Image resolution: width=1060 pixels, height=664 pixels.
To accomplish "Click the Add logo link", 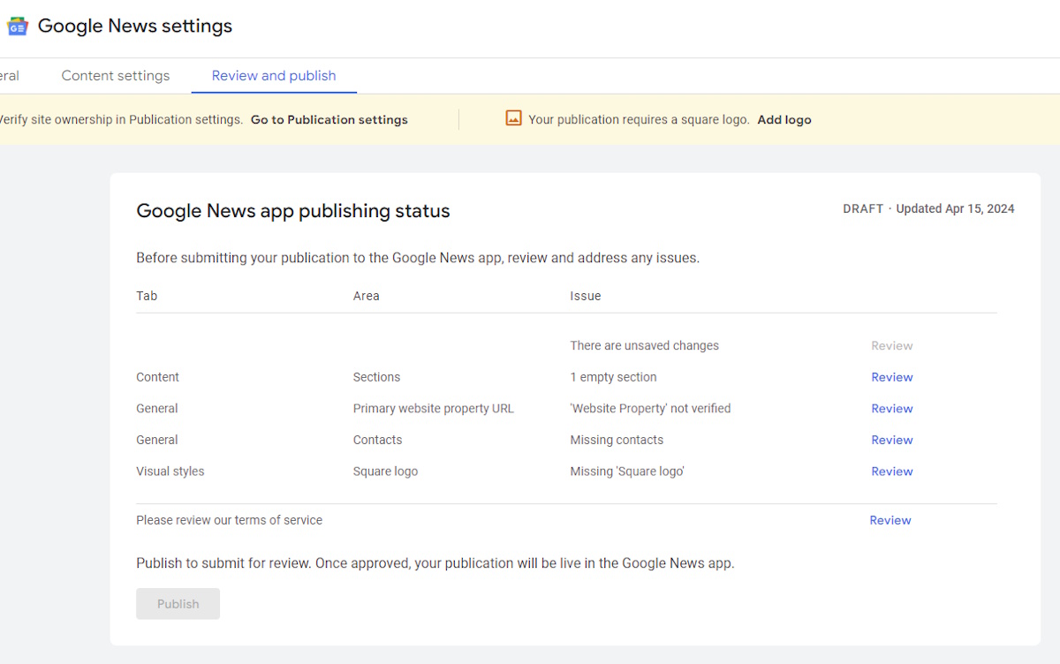I will [784, 120].
